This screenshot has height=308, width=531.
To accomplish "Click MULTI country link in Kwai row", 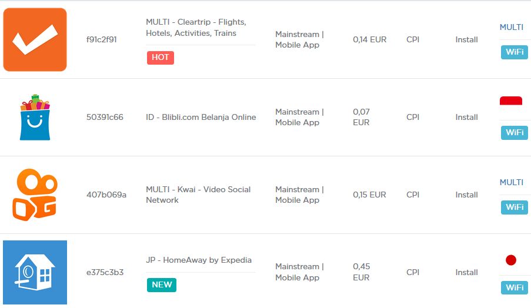I will (x=512, y=182).
